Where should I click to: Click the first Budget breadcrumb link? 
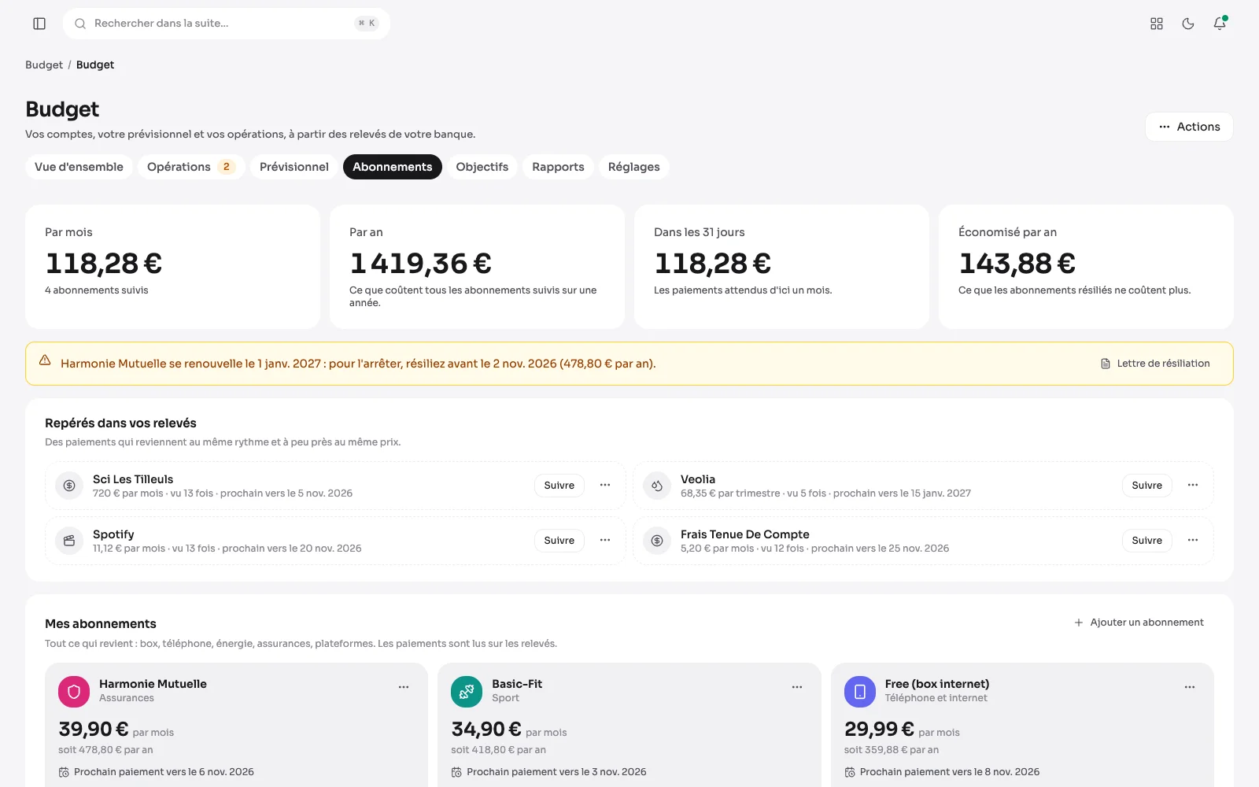pos(44,65)
